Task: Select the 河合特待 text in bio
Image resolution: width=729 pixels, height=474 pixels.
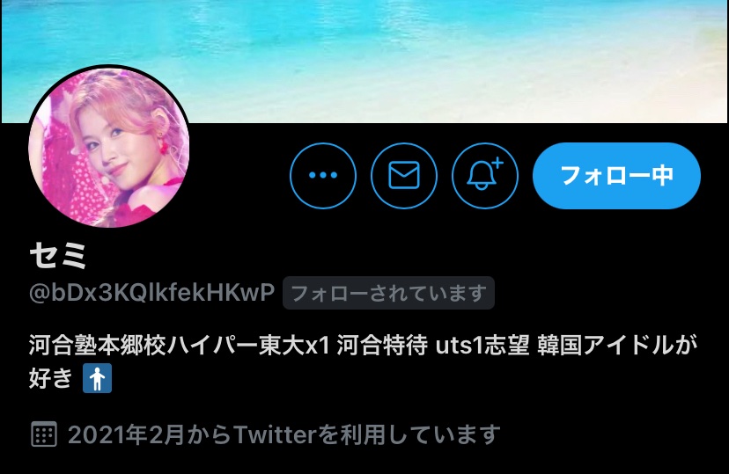Action: [382, 345]
